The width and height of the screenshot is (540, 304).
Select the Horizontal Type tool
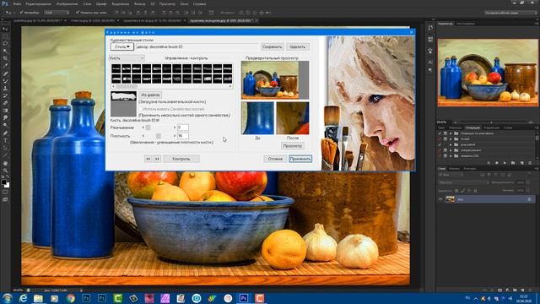click(x=5, y=140)
